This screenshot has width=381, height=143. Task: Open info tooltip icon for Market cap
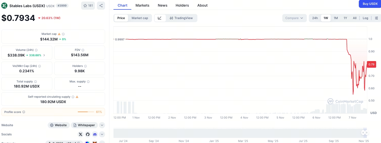click(x=63, y=34)
